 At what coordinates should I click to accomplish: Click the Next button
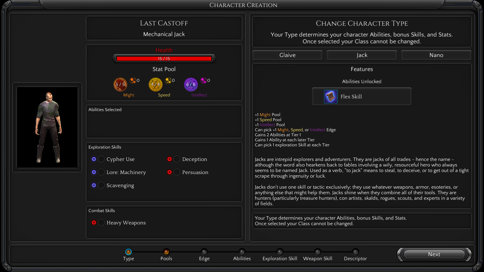pos(434,254)
